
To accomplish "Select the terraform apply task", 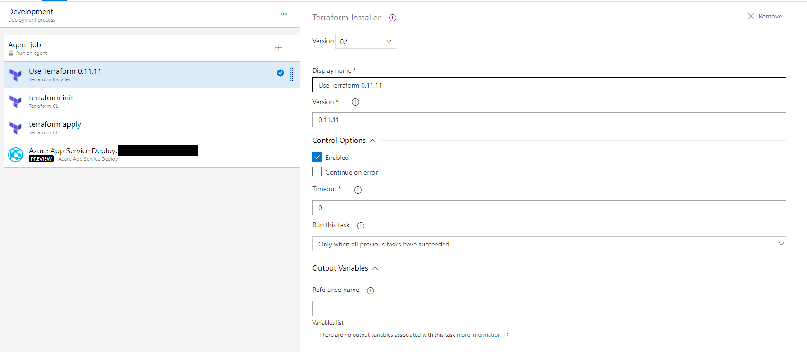I will pyautogui.click(x=152, y=128).
